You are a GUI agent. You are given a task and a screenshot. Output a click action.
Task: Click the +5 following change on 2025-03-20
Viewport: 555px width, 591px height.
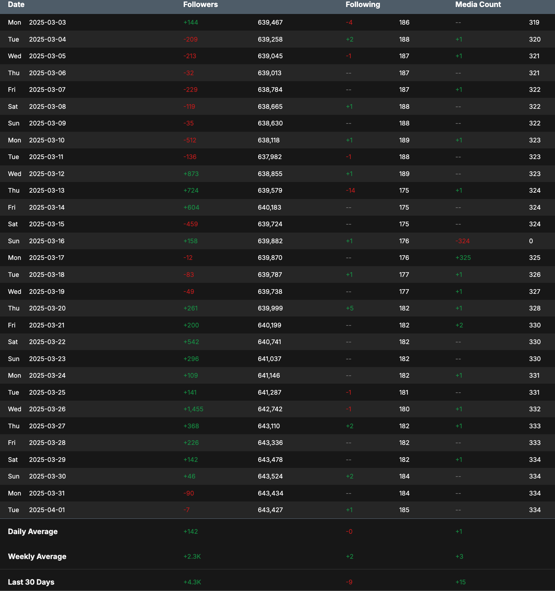(x=350, y=308)
